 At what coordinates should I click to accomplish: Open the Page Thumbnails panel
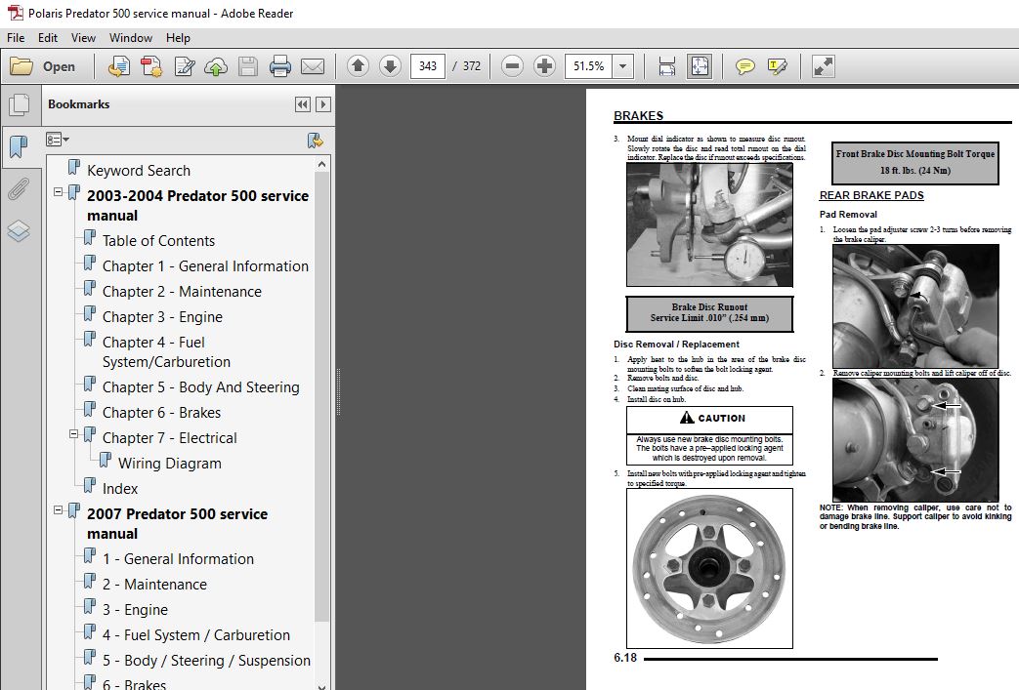[x=19, y=104]
